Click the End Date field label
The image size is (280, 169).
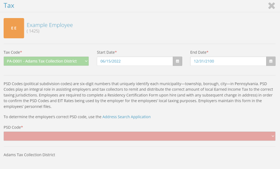click(x=199, y=52)
